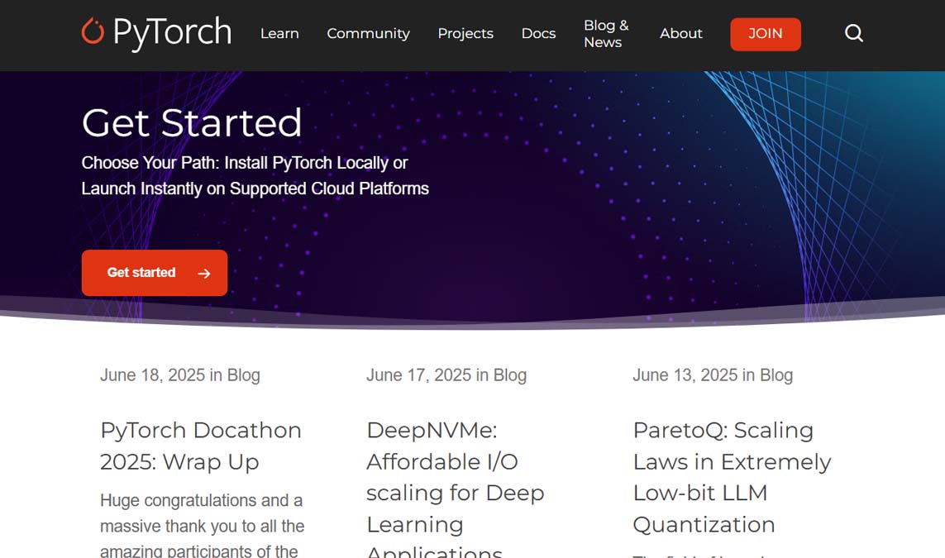Click the June 17, 2025 in Blog date

pos(446,375)
